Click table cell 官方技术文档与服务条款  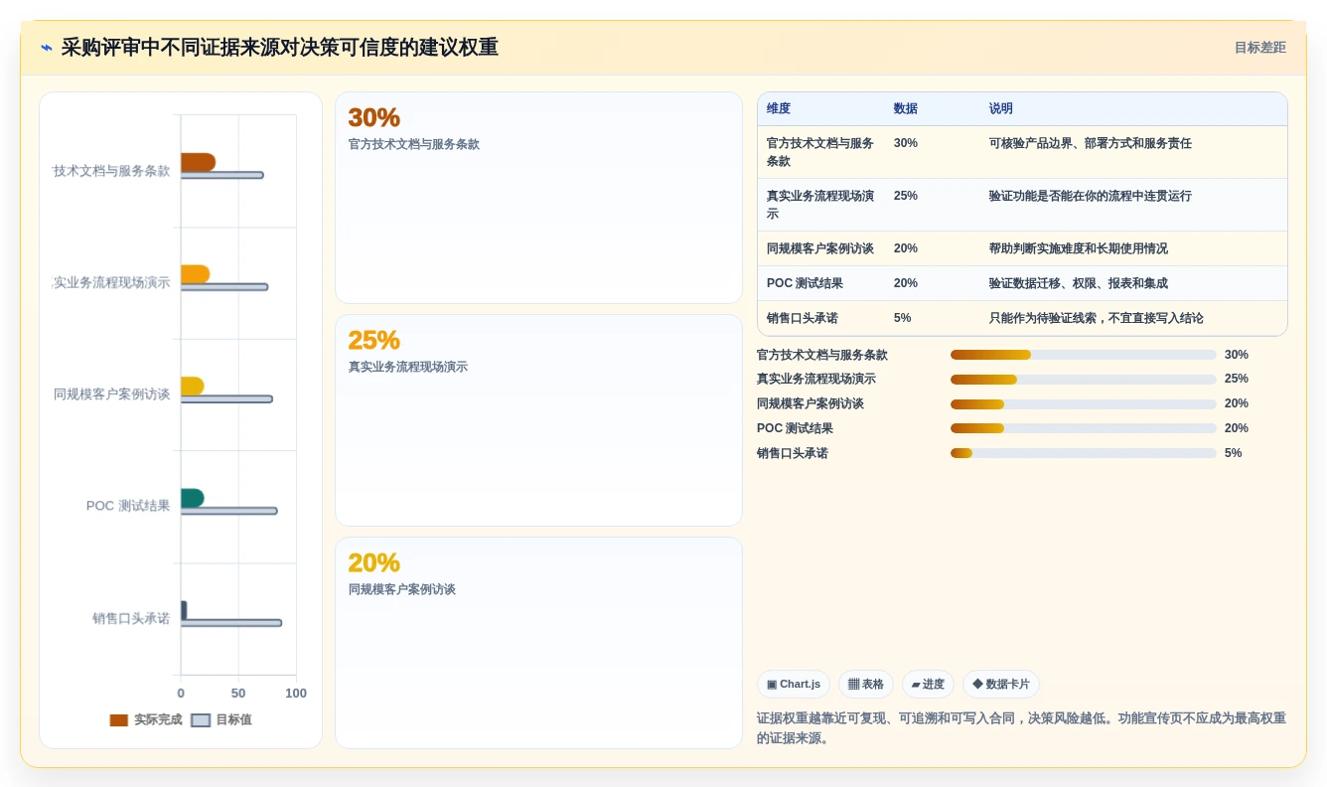coord(820,152)
